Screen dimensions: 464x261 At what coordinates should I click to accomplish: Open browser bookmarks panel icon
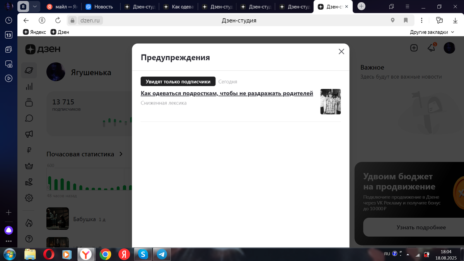tap(391, 7)
